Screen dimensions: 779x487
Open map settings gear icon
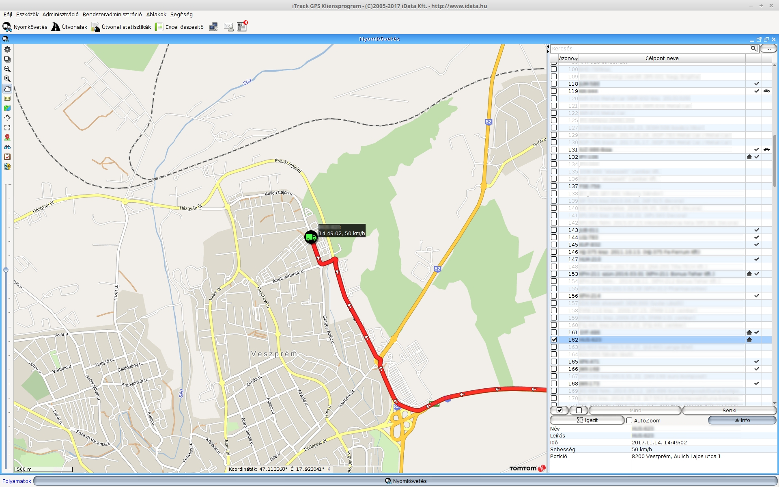click(7, 50)
